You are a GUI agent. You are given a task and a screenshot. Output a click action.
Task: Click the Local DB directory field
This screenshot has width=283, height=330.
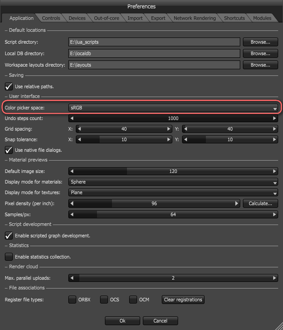tap(154, 53)
